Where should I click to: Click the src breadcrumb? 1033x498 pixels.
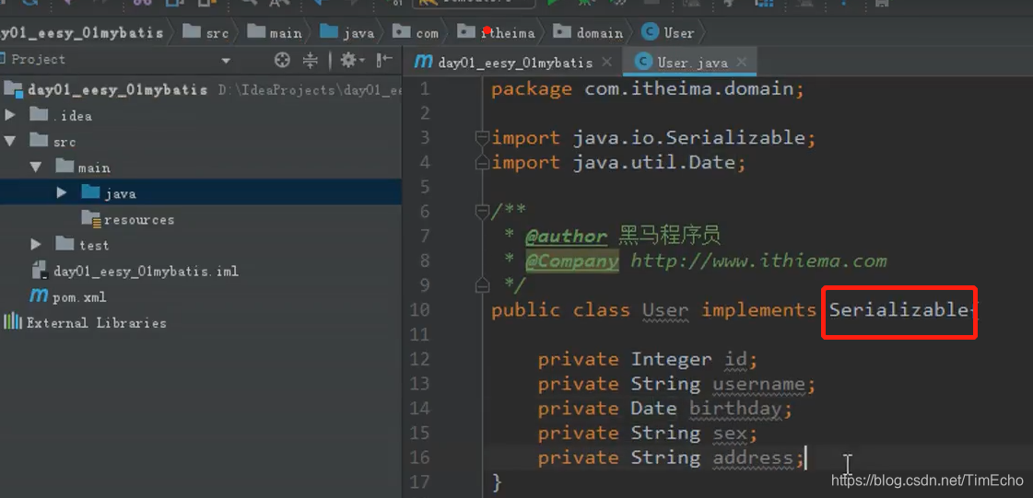[x=206, y=32]
